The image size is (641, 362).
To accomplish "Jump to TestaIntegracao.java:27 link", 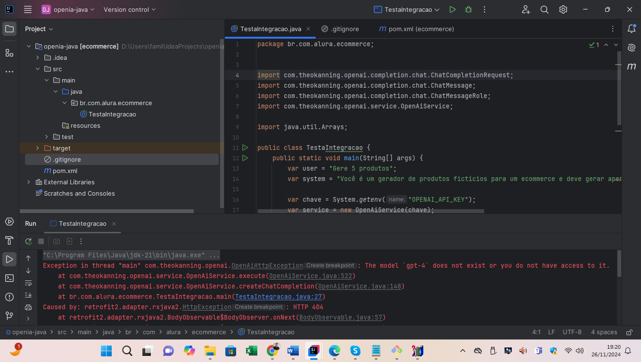I will point(278,296).
